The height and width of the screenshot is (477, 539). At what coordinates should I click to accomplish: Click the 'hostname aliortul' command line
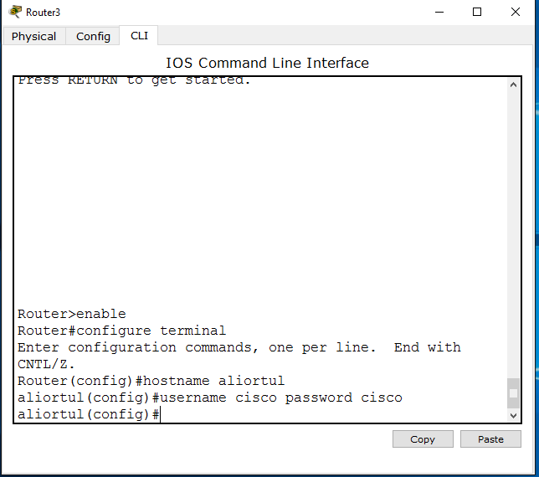151,381
